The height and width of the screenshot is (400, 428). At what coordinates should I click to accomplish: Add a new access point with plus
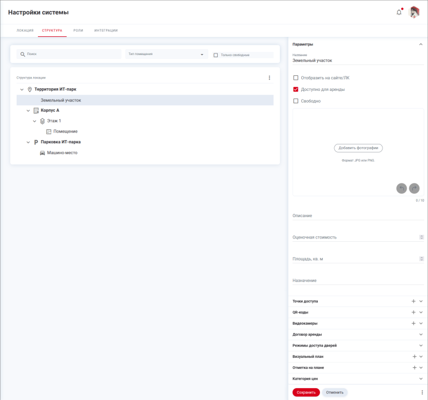[x=414, y=302]
